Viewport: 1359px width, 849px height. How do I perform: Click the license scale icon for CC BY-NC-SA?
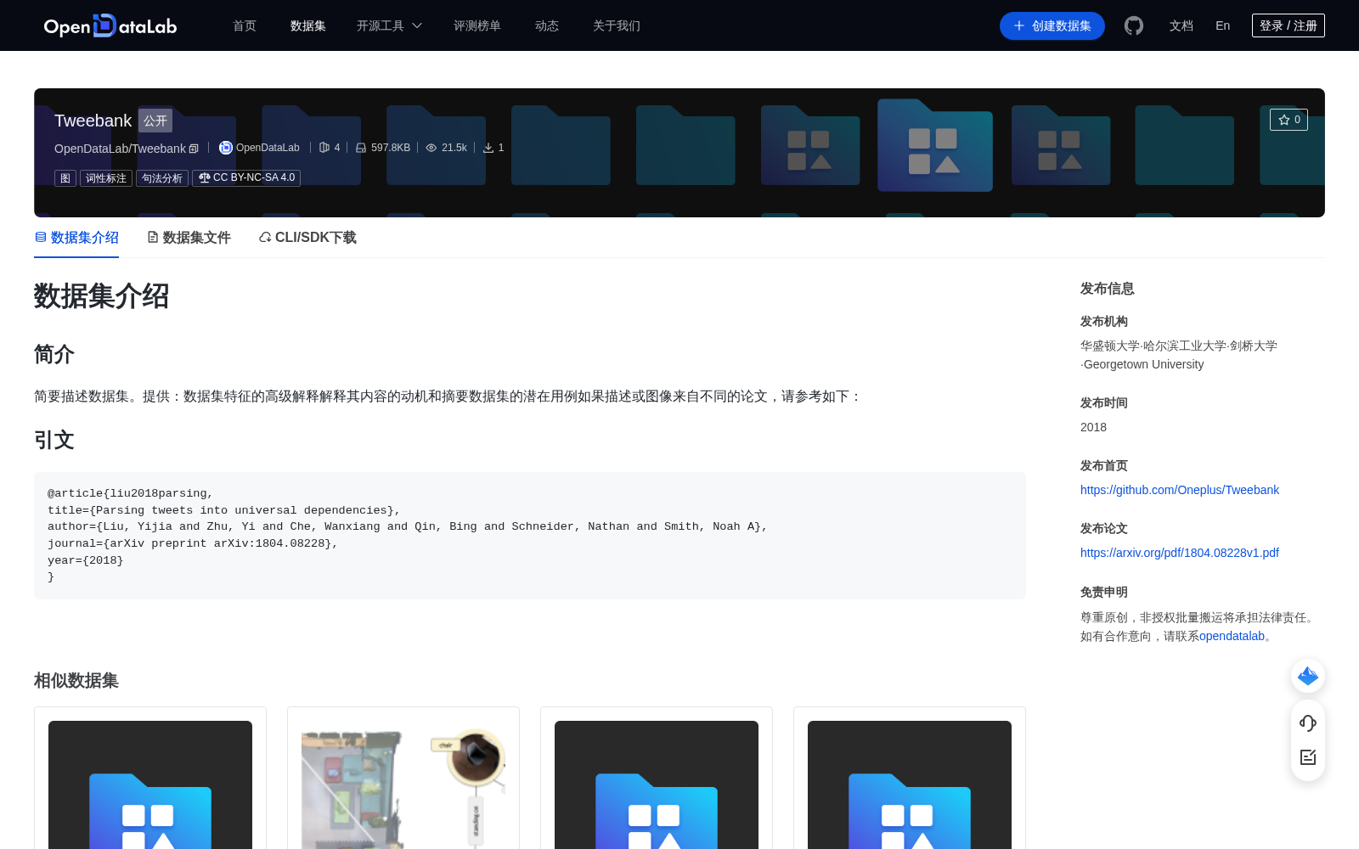coord(204,177)
